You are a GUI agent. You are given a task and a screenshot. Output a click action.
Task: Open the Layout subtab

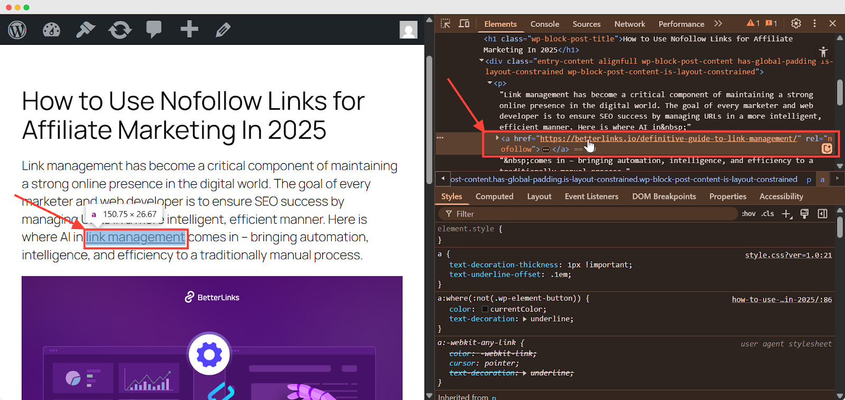pyautogui.click(x=539, y=196)
